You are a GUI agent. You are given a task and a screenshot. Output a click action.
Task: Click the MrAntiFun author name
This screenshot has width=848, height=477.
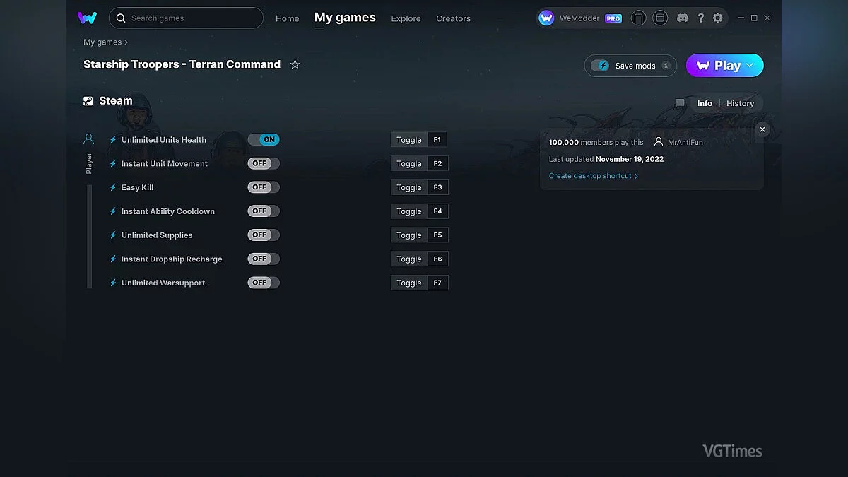(x=685, y=142)
